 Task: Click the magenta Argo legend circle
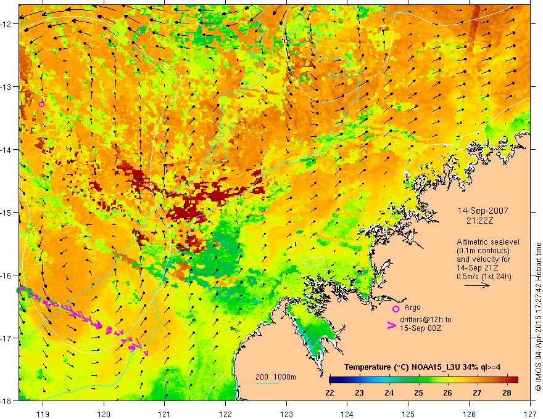[396, 309]
